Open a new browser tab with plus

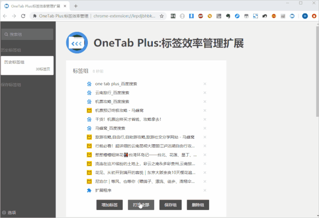point(76,6)
